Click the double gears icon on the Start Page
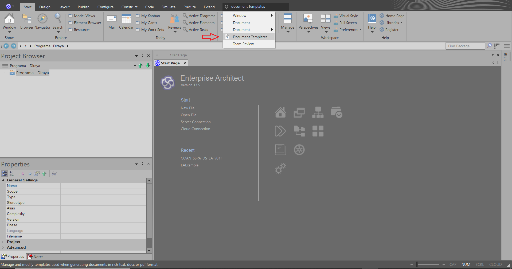Viewport: 512px width, 269px height. pos(280,168)
